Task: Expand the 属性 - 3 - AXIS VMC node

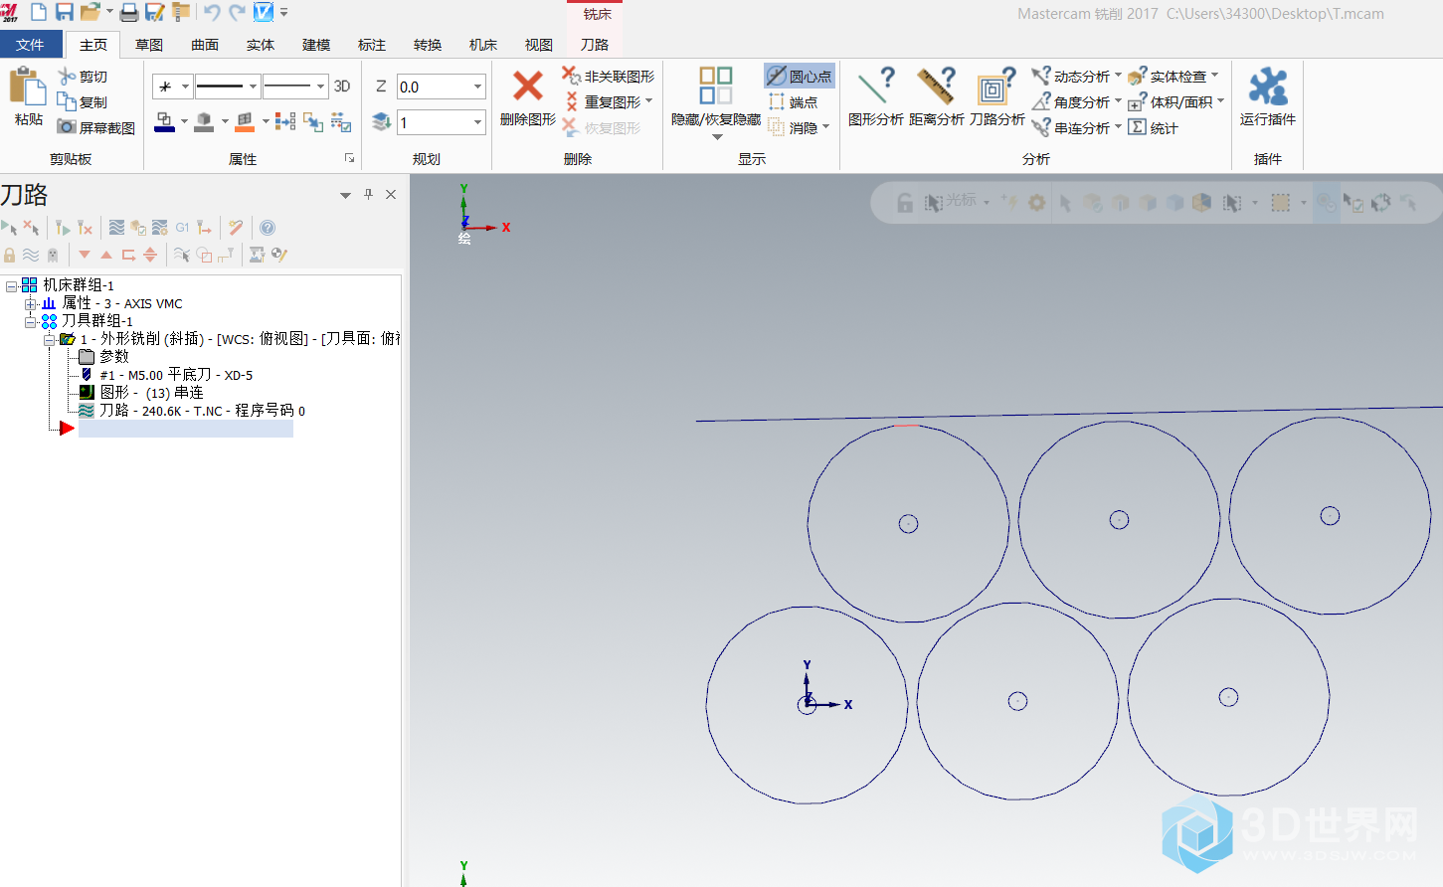Action: (30, 303)
